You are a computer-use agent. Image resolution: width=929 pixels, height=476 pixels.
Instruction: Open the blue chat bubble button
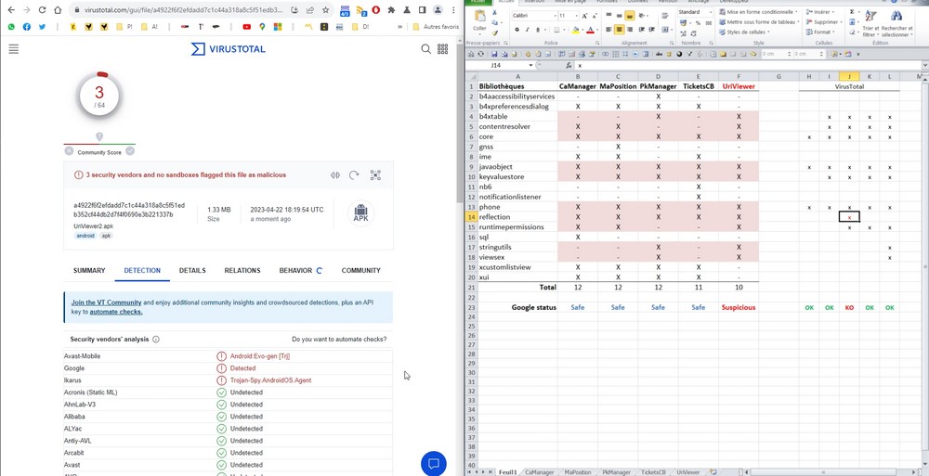[433, 463]
